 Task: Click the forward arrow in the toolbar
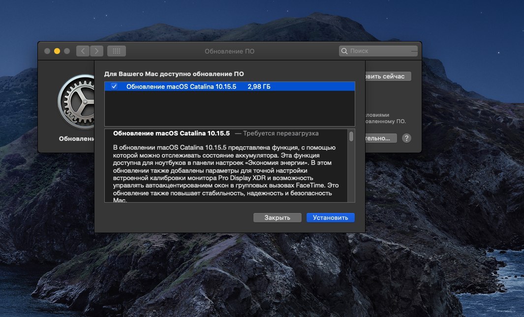coord(96,51)
